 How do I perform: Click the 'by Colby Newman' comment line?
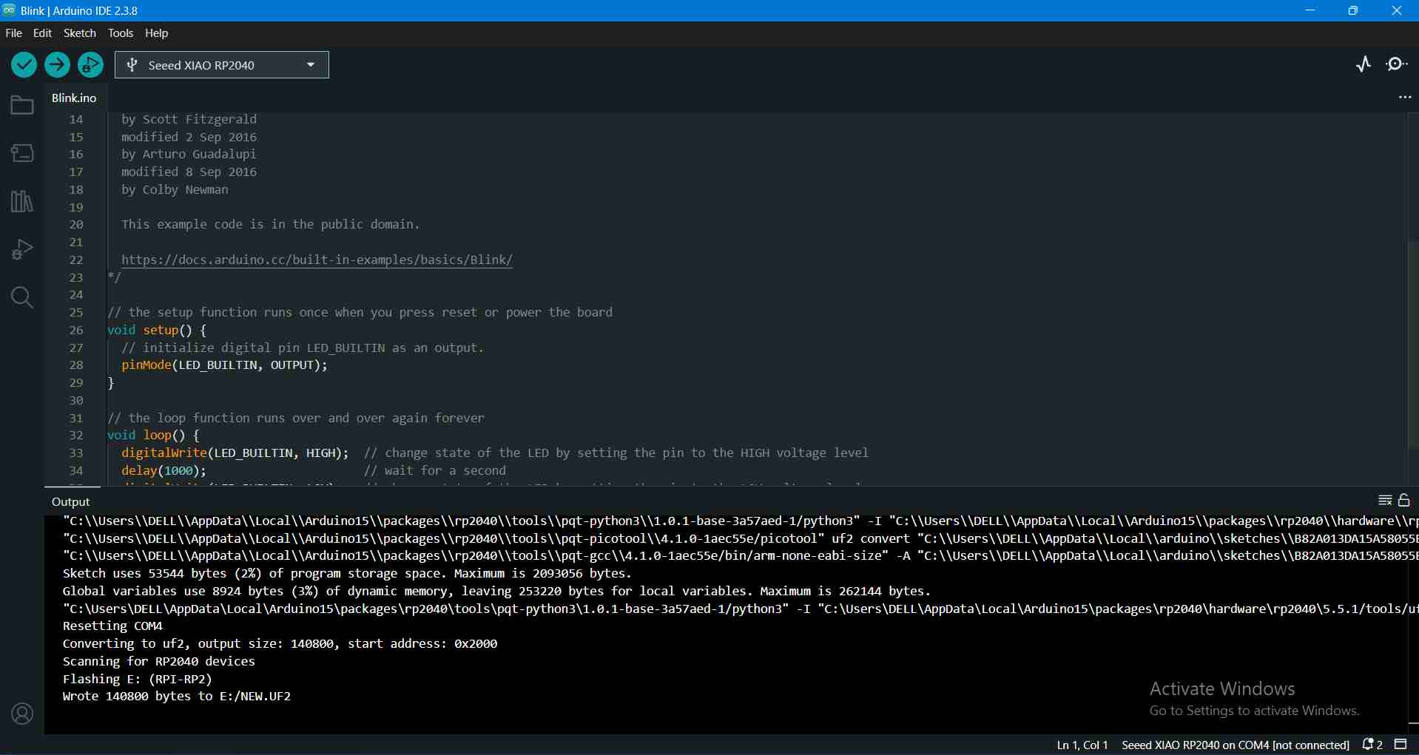175,190
